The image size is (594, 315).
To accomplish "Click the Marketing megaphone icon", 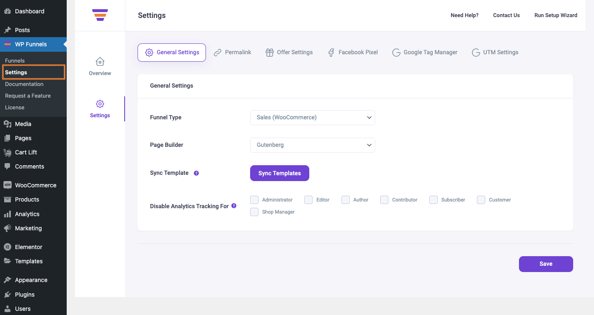I will click(x=8, y=228).
